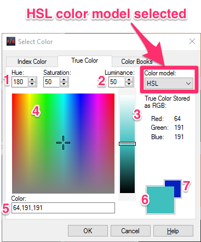Image resolution: width=201 pixels, height=242 pixels.
Task: Decrease Saturation with the down arrow
Action: [64, 84]
